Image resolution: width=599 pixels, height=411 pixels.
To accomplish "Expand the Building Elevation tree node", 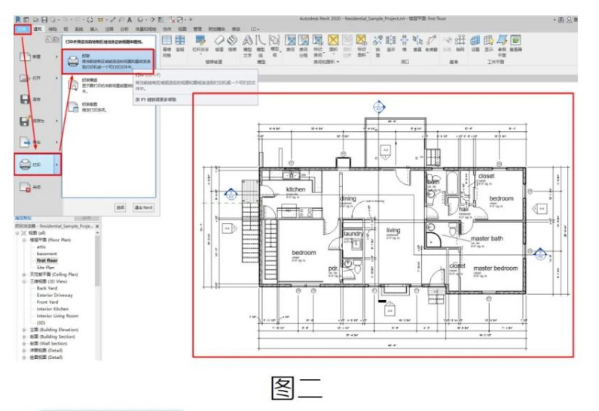I will pyautogui.click(x=24, y=330).
